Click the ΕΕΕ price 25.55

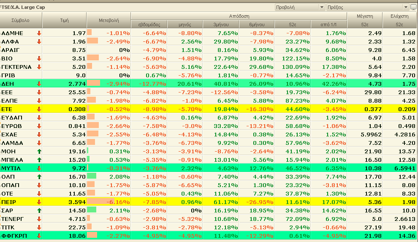click(77, 92)
